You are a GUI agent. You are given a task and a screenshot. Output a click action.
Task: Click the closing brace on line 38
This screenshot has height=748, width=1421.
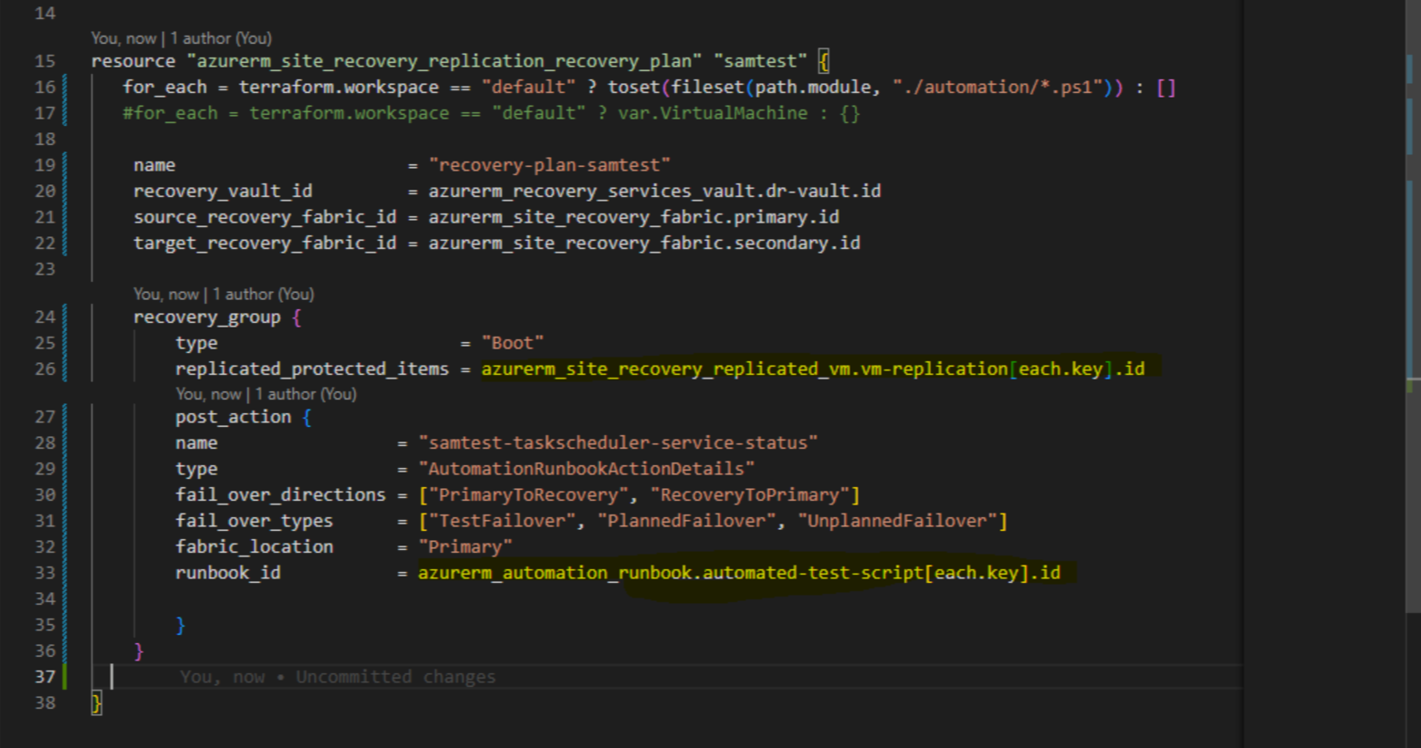point(95,702)
